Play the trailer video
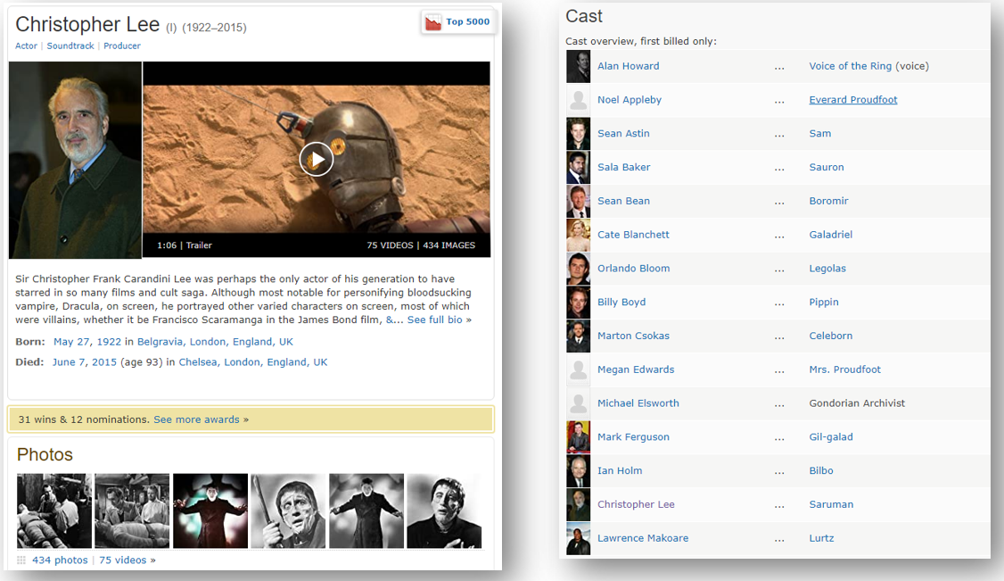 tap(316, 159)
